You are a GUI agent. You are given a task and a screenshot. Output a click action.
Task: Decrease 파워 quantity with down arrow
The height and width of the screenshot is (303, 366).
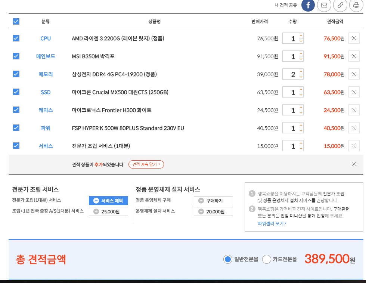pos(301,130)
